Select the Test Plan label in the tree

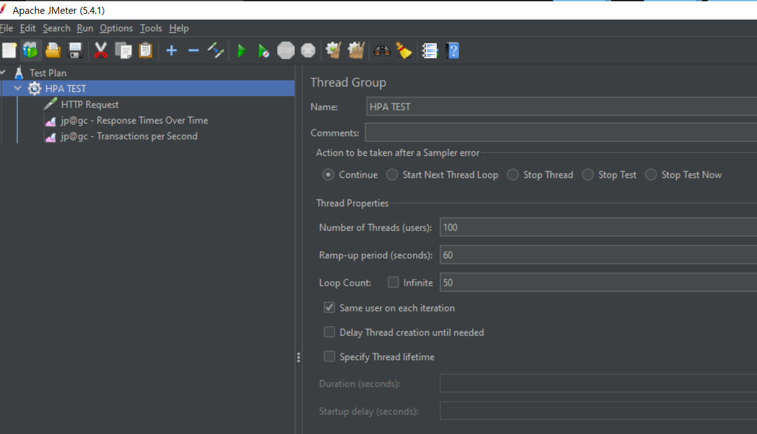48,73
